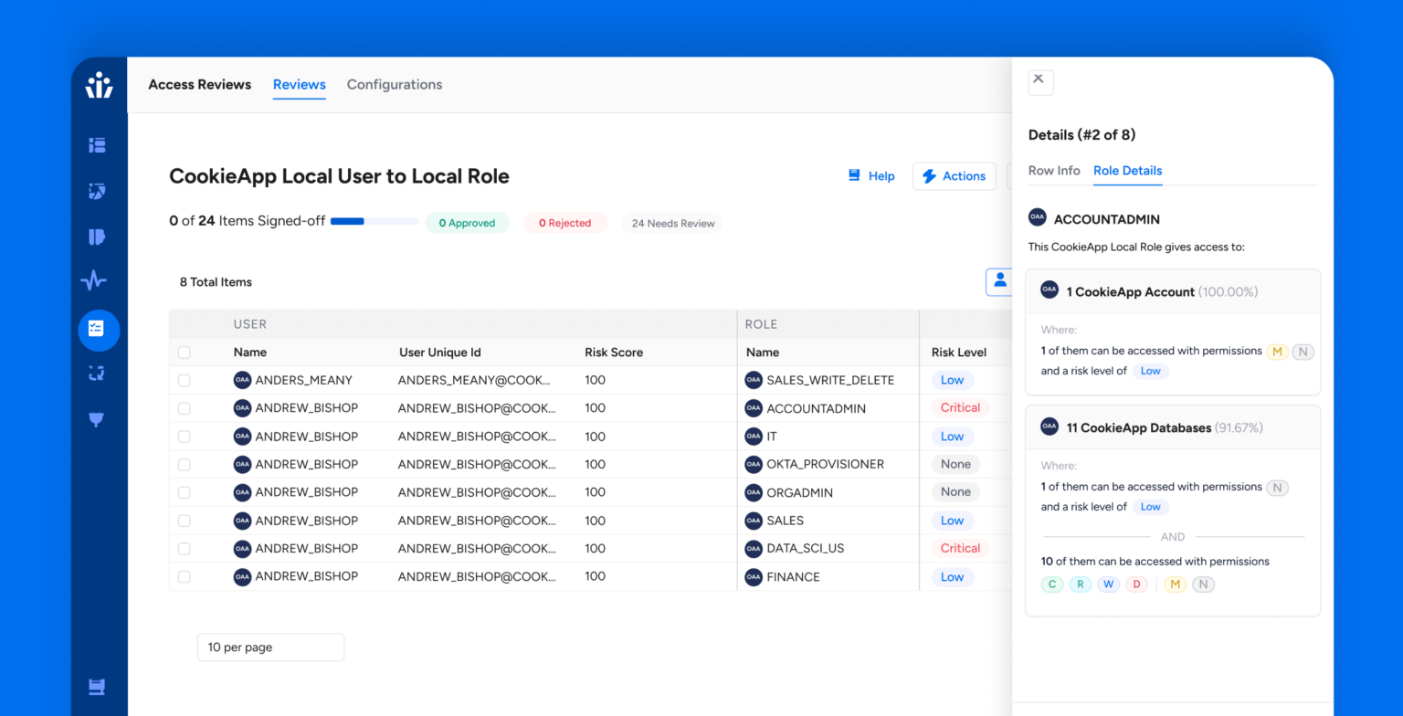Open the 10 per page dropdown

[x=270, y=648]
